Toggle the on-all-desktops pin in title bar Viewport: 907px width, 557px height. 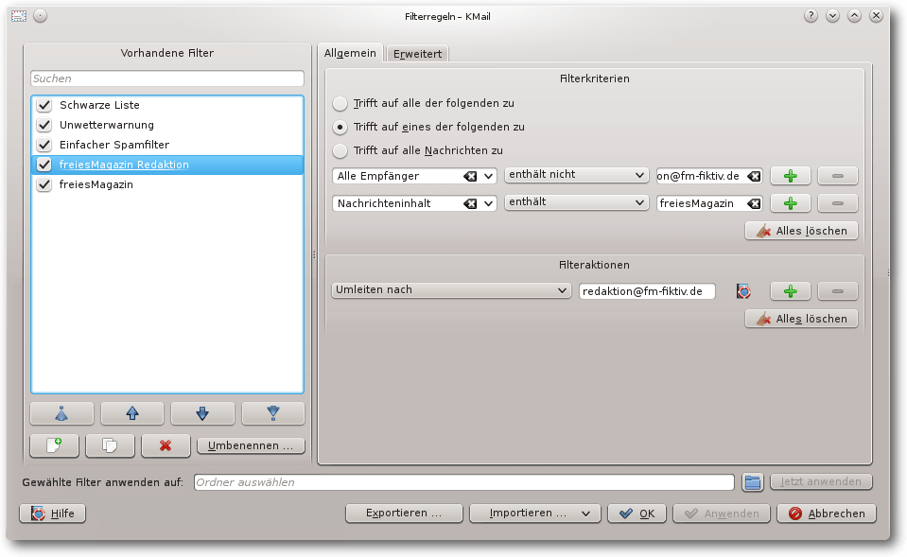click(x=40, y=16)
